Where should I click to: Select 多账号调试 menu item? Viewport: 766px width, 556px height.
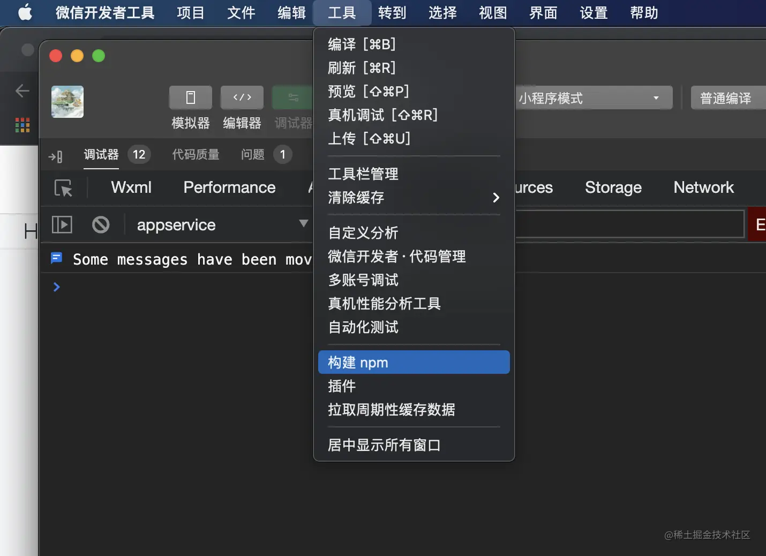(x=414, y=280)
